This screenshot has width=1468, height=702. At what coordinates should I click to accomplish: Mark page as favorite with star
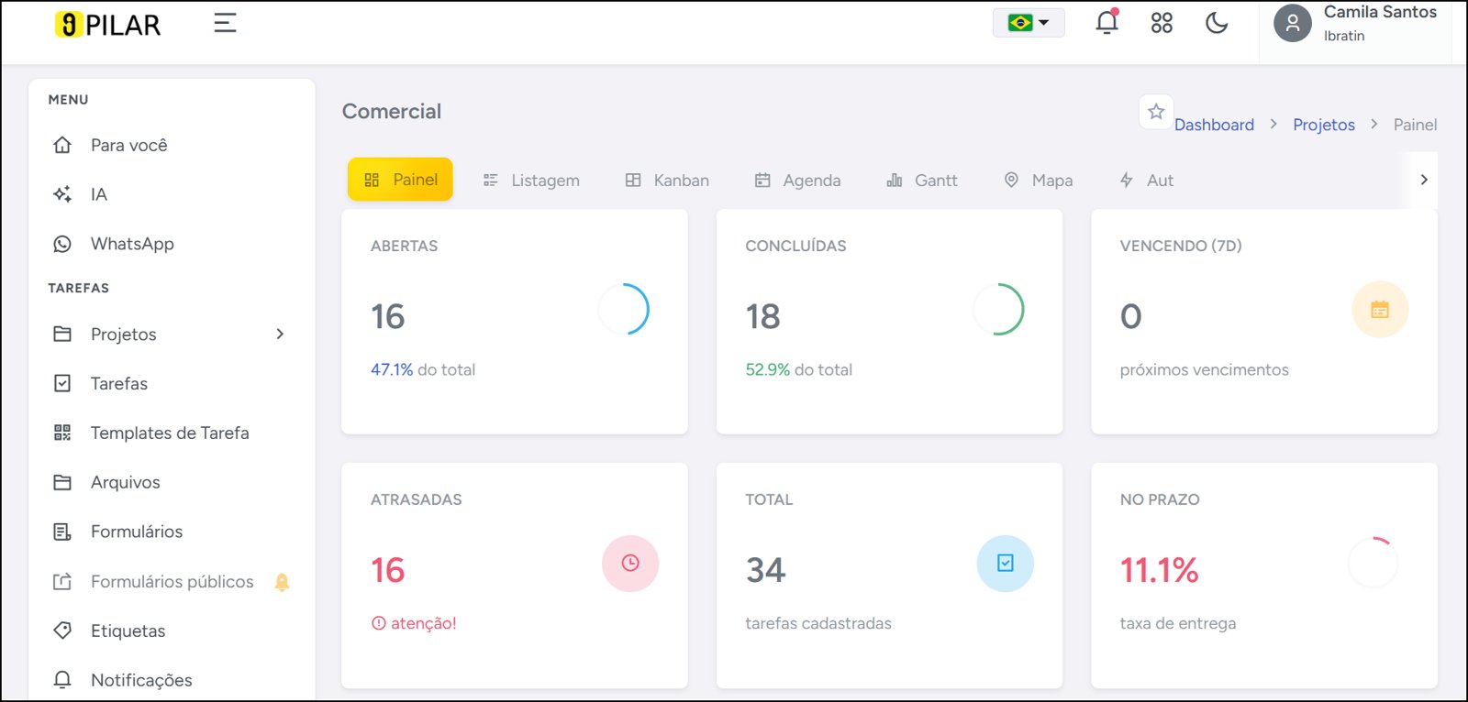click(1156, 112)
